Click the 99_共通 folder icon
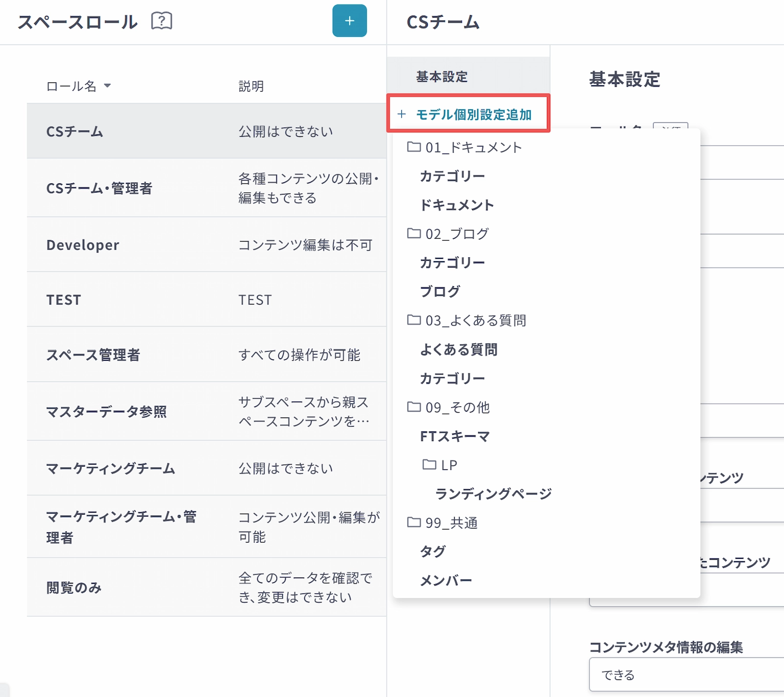The width and height of the screenshot is (784, 697). (x=414, y=522)
